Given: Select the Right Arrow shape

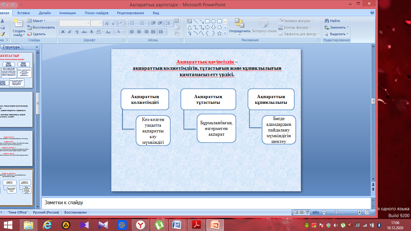Looking at the screenshot, I should pyautogui.click(x=208, y=27).
